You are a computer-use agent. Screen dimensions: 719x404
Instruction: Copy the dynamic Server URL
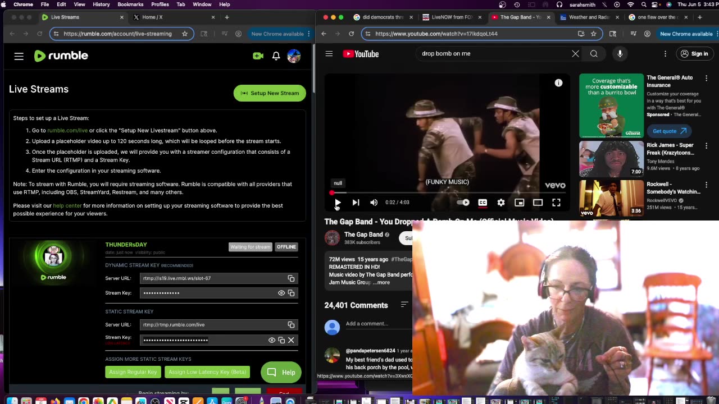coord(291,278)
